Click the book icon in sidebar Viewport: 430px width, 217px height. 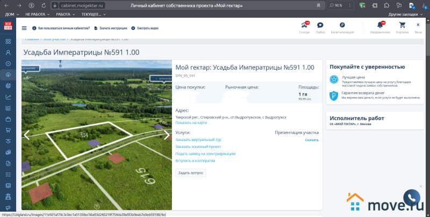point(8,185)
